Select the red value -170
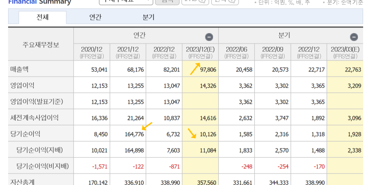This screenshot has height=185, width=366. 319,167
